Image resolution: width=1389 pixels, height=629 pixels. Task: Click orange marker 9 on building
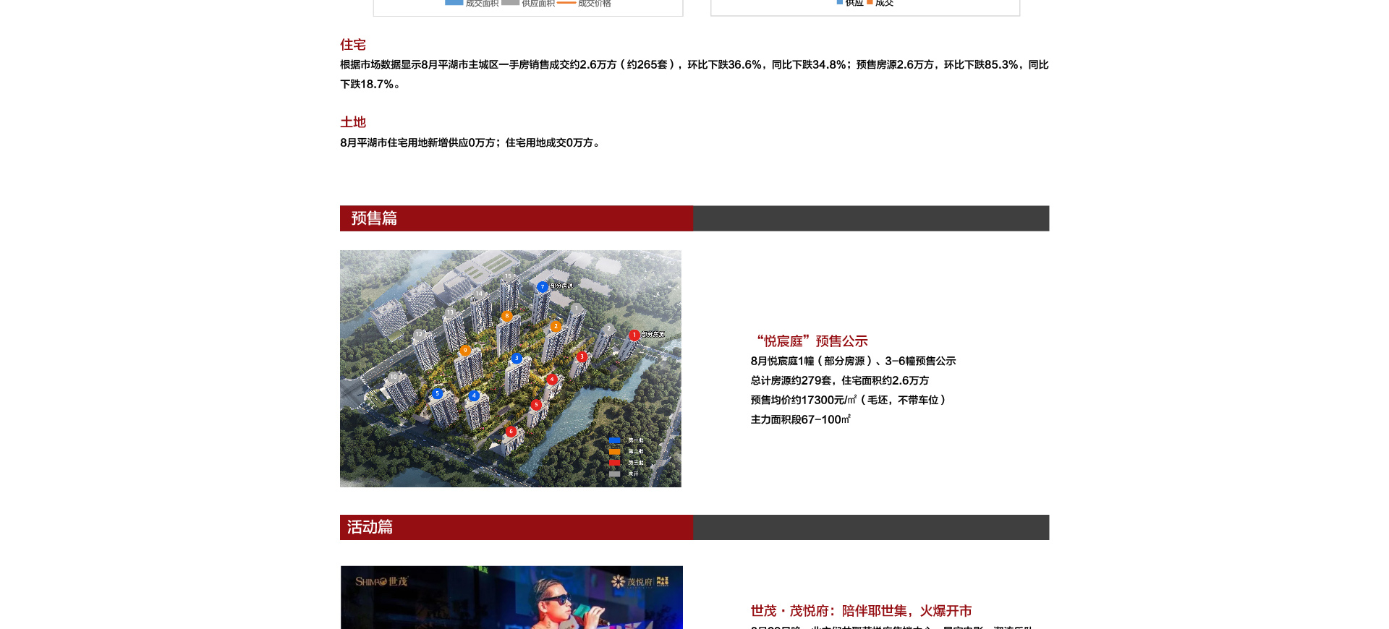coord(465,351)
